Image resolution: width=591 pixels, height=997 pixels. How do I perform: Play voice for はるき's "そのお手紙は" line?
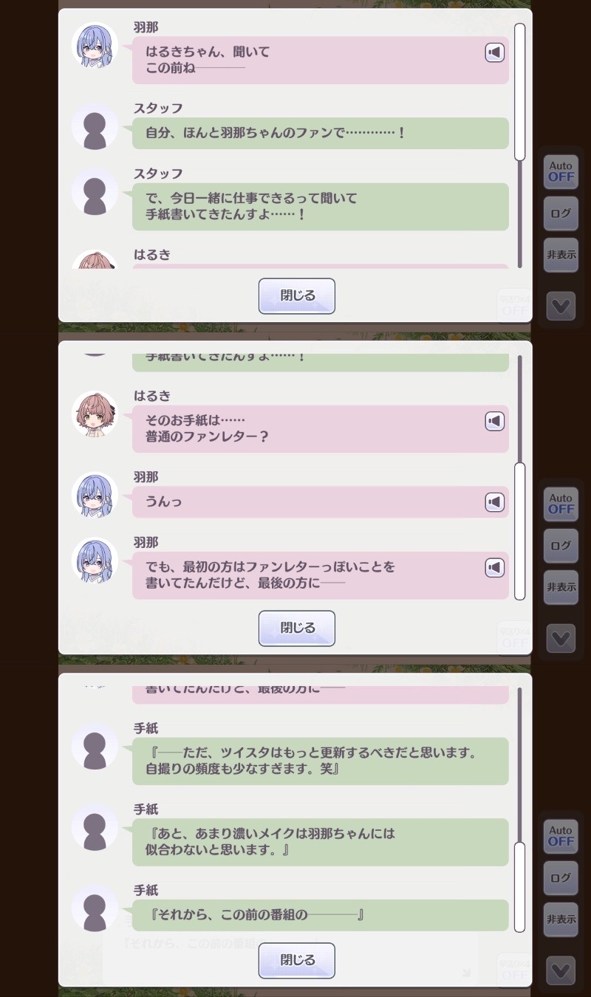pyautogui.click(x=494, y=421)
